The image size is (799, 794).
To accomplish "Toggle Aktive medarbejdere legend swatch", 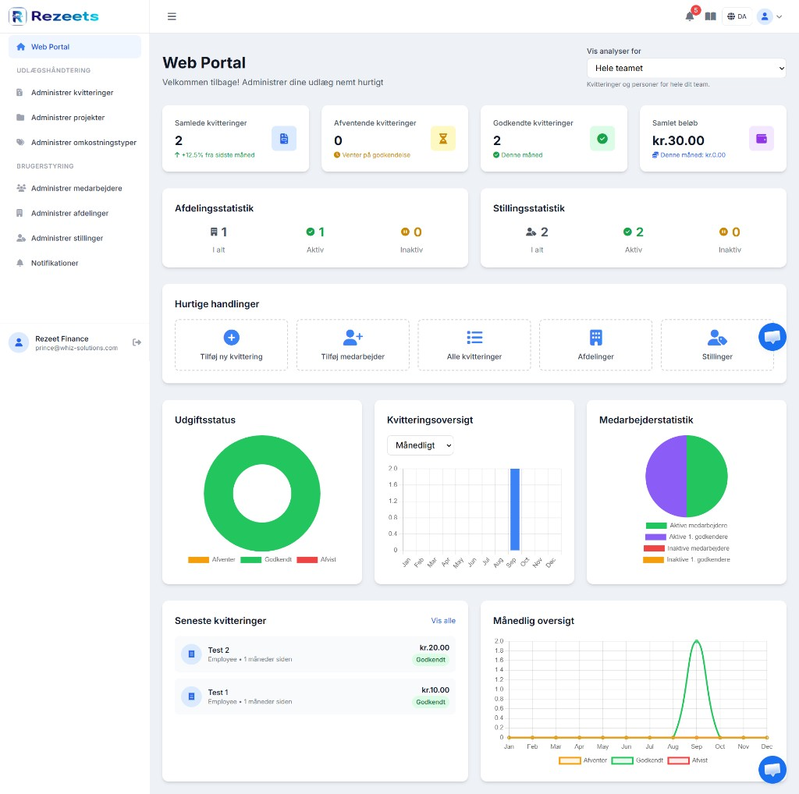I will [655, 526].
